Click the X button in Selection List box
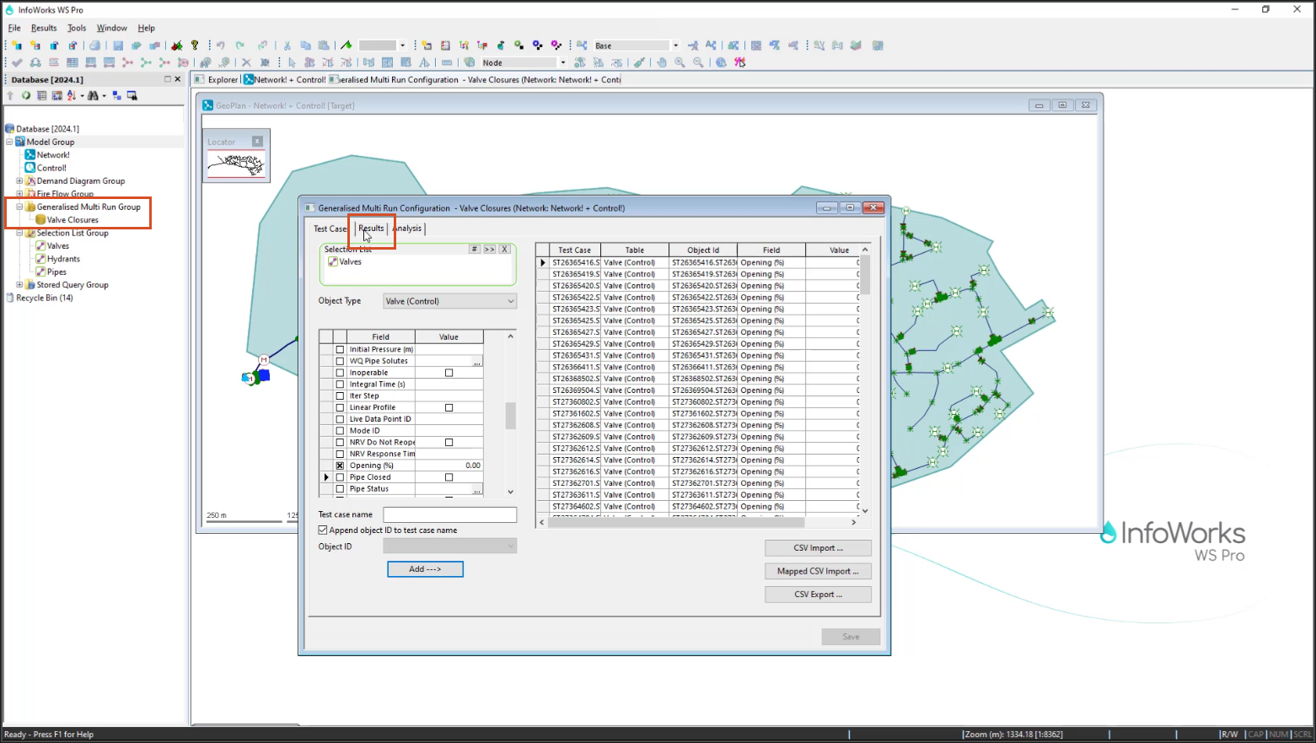This screenshot has height=743, width=1316. click(504, 250)
